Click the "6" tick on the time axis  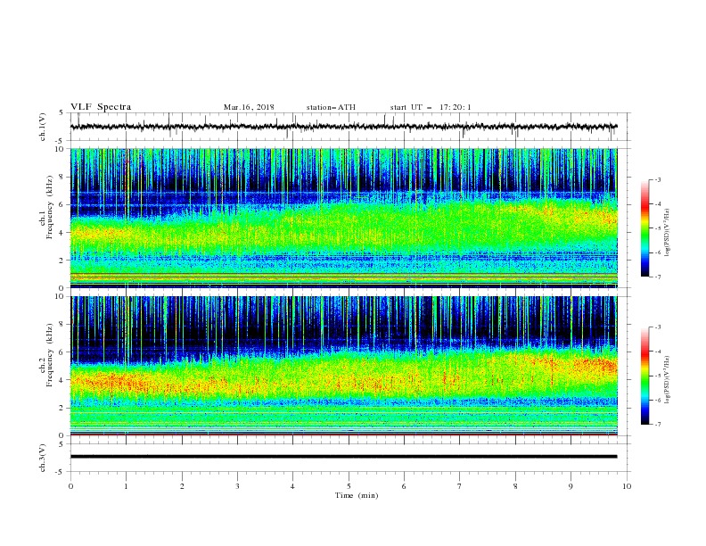pyautogui.click(x=404, y=486)
